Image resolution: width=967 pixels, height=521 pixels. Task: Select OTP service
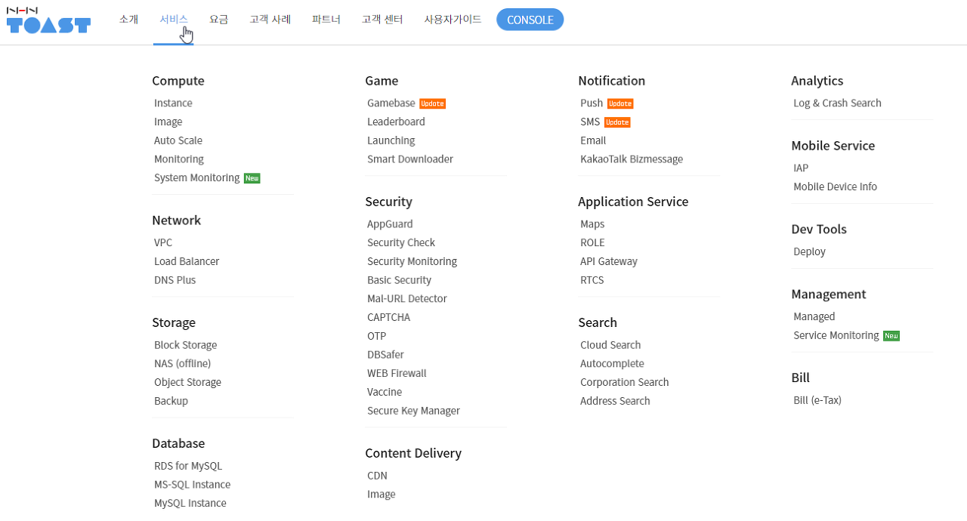pyautogui.click(x=376, y=336)
